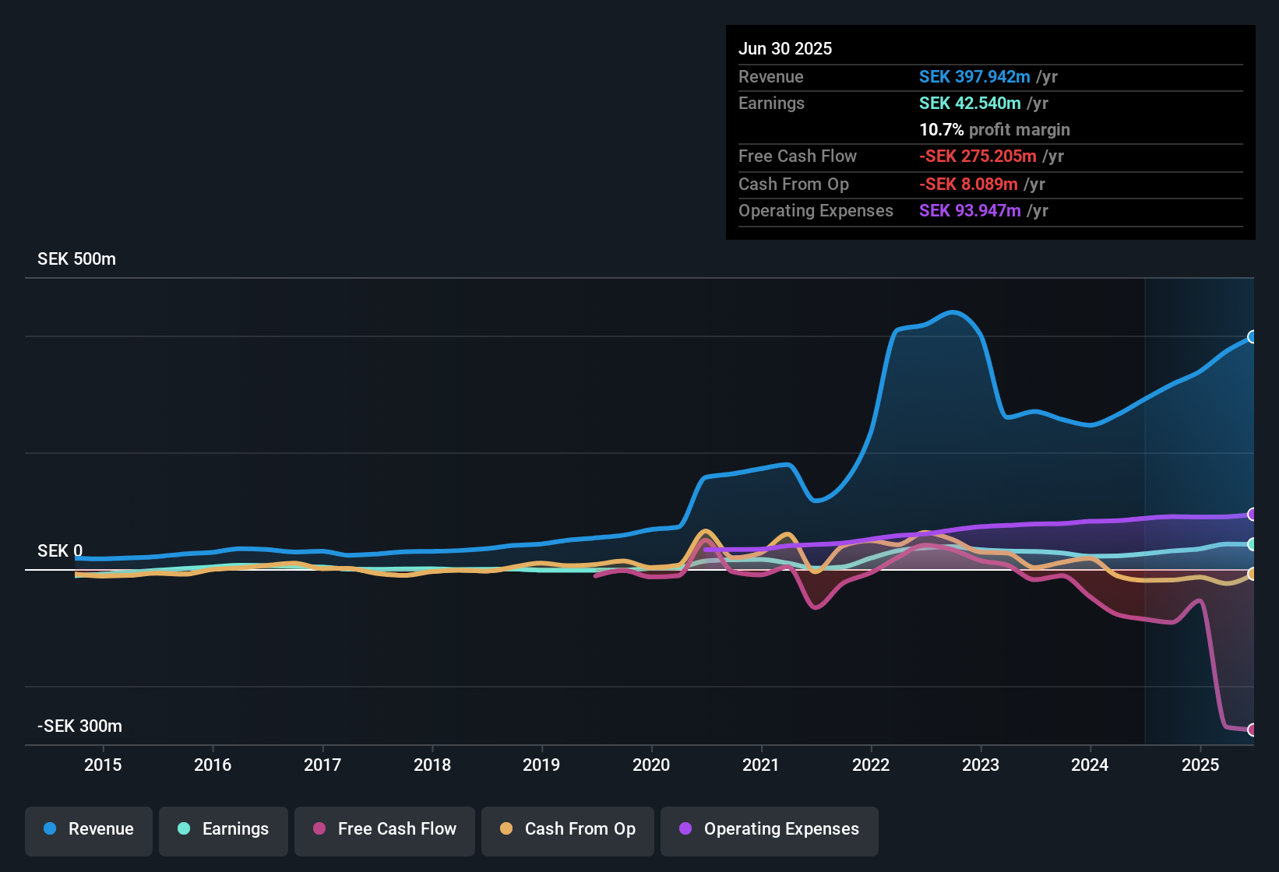The width and height of the screenshot is (1279, 872).
Task: Toggle the Operating Expenses legend button
Action: pyautogui.click(x=770, y=830)
